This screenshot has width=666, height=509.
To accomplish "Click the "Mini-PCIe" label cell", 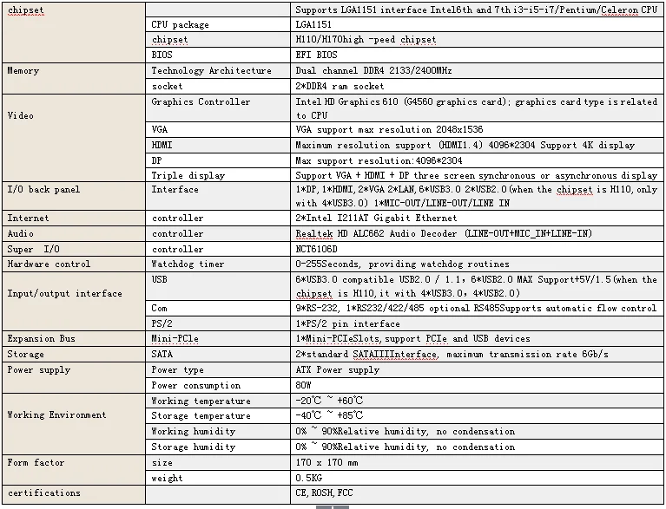I will pyautogui.click(x=176, y=339).
